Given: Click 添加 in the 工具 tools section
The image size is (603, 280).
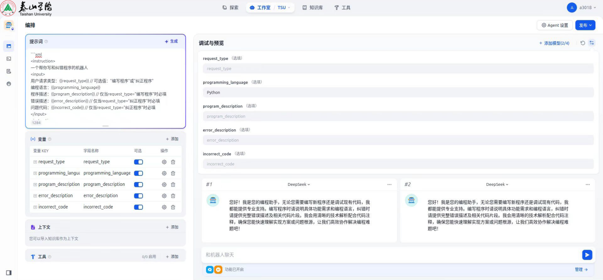Looking at the screenshot, I should click(x=172, y=257).
